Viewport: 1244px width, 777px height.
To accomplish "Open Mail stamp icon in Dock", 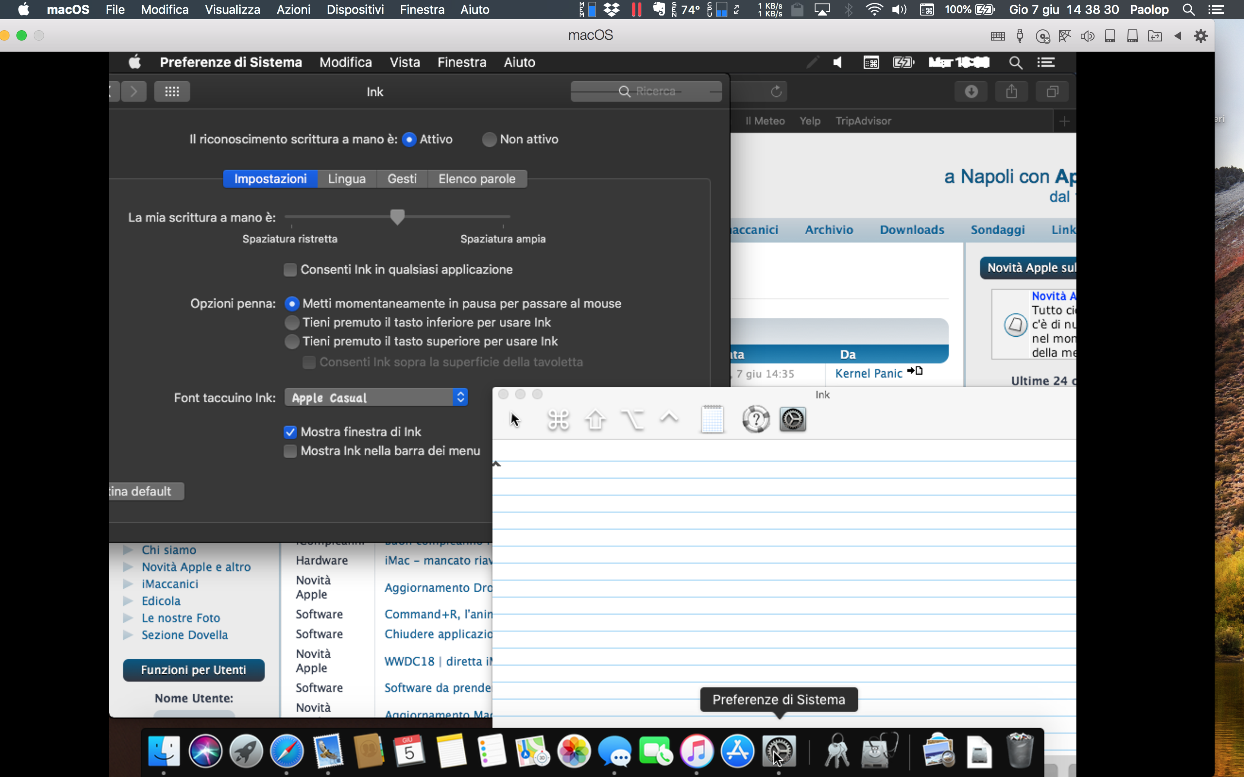I will click(x=328, y=751).
